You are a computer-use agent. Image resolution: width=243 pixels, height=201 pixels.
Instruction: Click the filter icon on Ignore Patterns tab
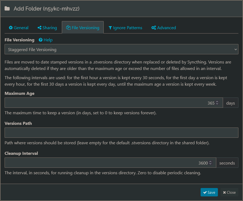pos(110,28)
